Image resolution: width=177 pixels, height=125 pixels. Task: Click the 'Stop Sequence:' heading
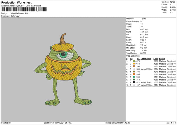[133, 56]
